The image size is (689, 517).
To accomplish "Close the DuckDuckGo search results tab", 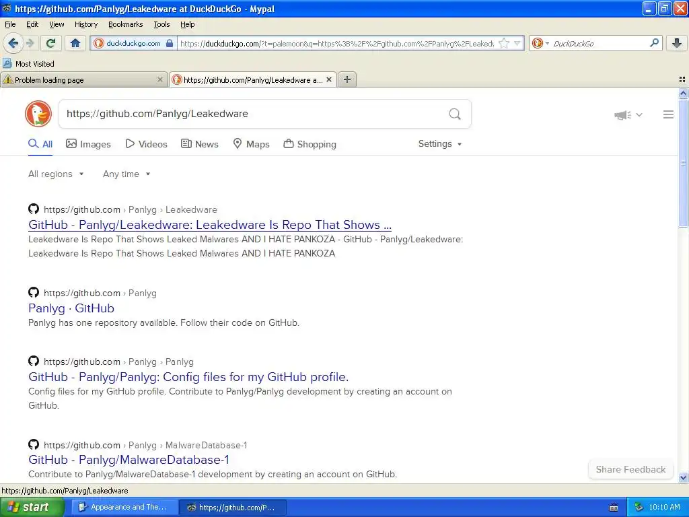I will pyautogui.click(x=328, y=79).
